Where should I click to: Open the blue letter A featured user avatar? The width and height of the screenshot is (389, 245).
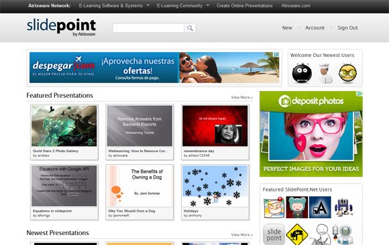pos(320,208)
